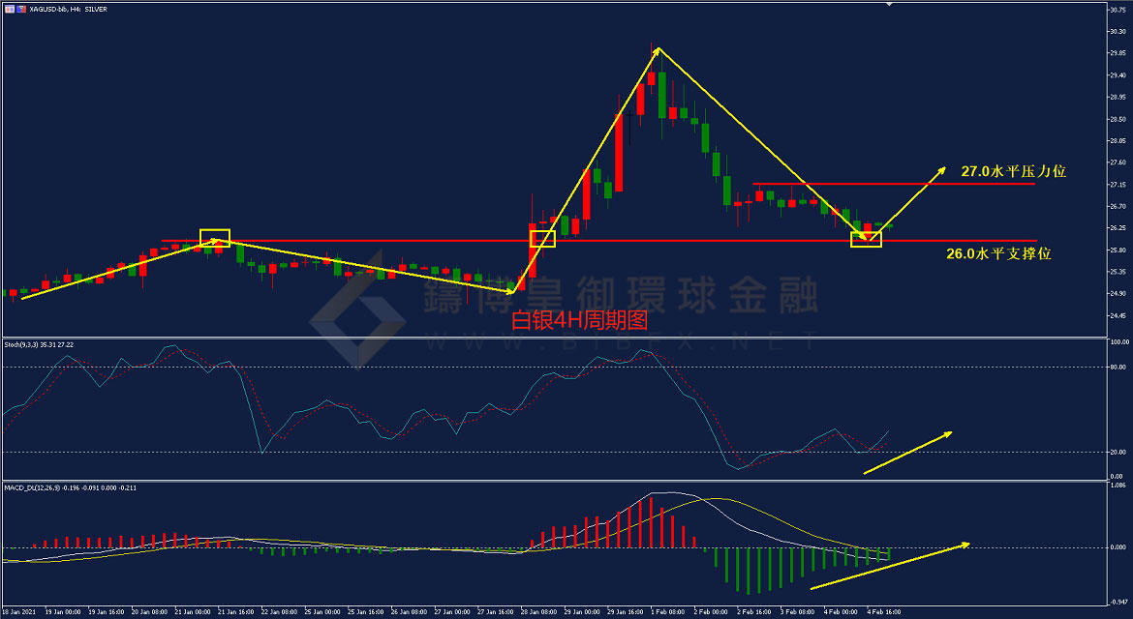Select the yellow rectangle at 21 Jan peak
The image size is (1133, 619).
[215, 238]
